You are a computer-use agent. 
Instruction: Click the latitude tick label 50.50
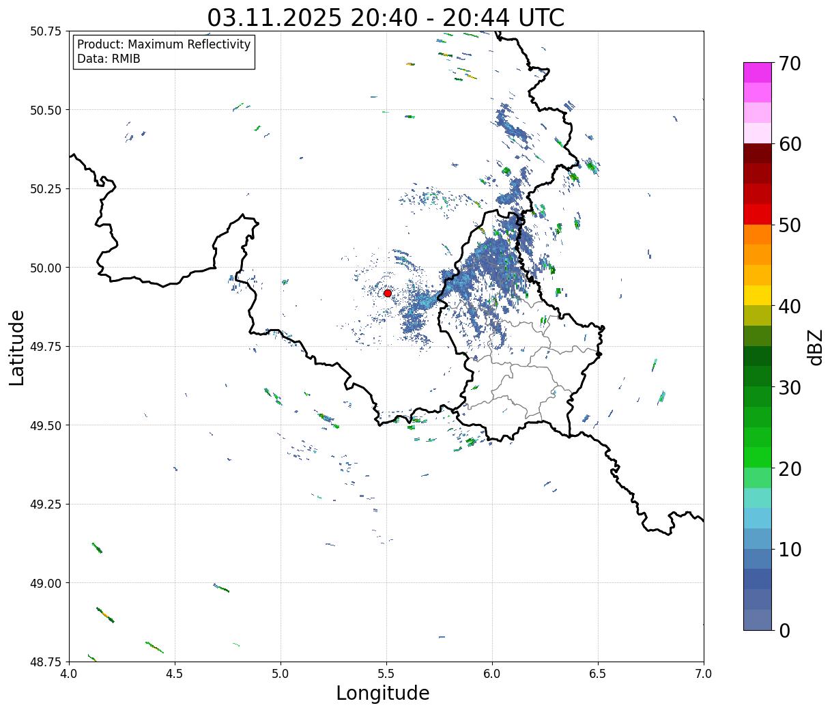[46, 110]
